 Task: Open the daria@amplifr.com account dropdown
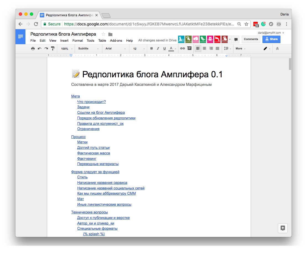(x=271, y=33)
